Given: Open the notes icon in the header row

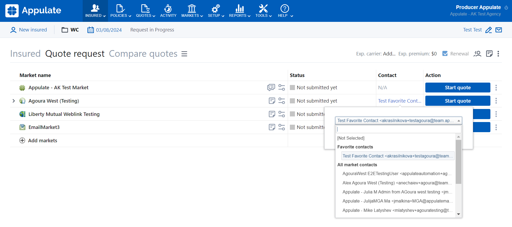Looking at the screenshot, I should [489, 54].
